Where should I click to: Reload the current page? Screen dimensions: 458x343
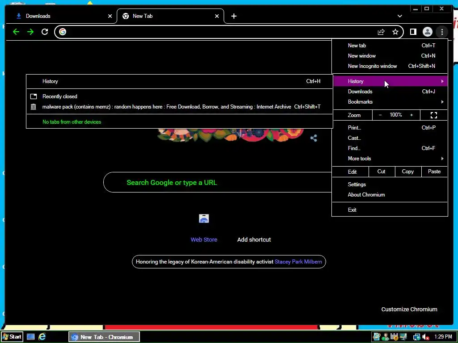[45, 32]
